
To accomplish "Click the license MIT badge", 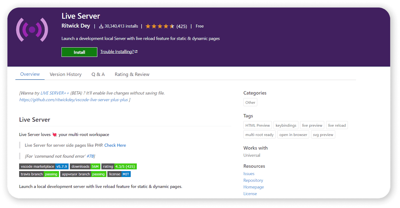I will click(119, 174).
